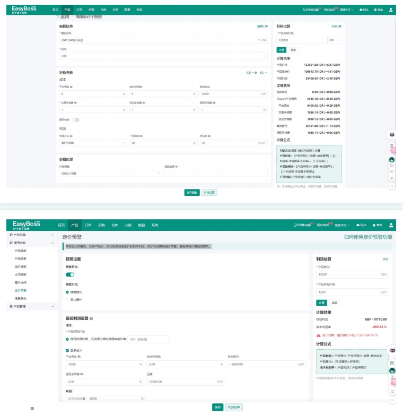403x415 pixels.
Task: Click the green avatar support icon on the pricing template page
Action: tap(392, 160)
